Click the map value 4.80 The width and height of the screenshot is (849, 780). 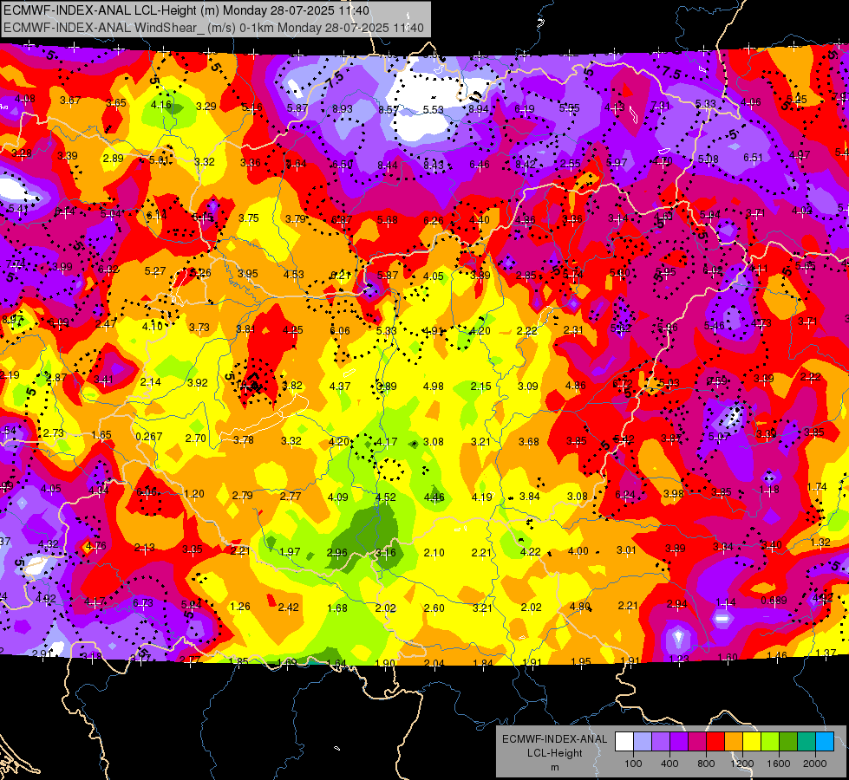click(x=580, y=607)
